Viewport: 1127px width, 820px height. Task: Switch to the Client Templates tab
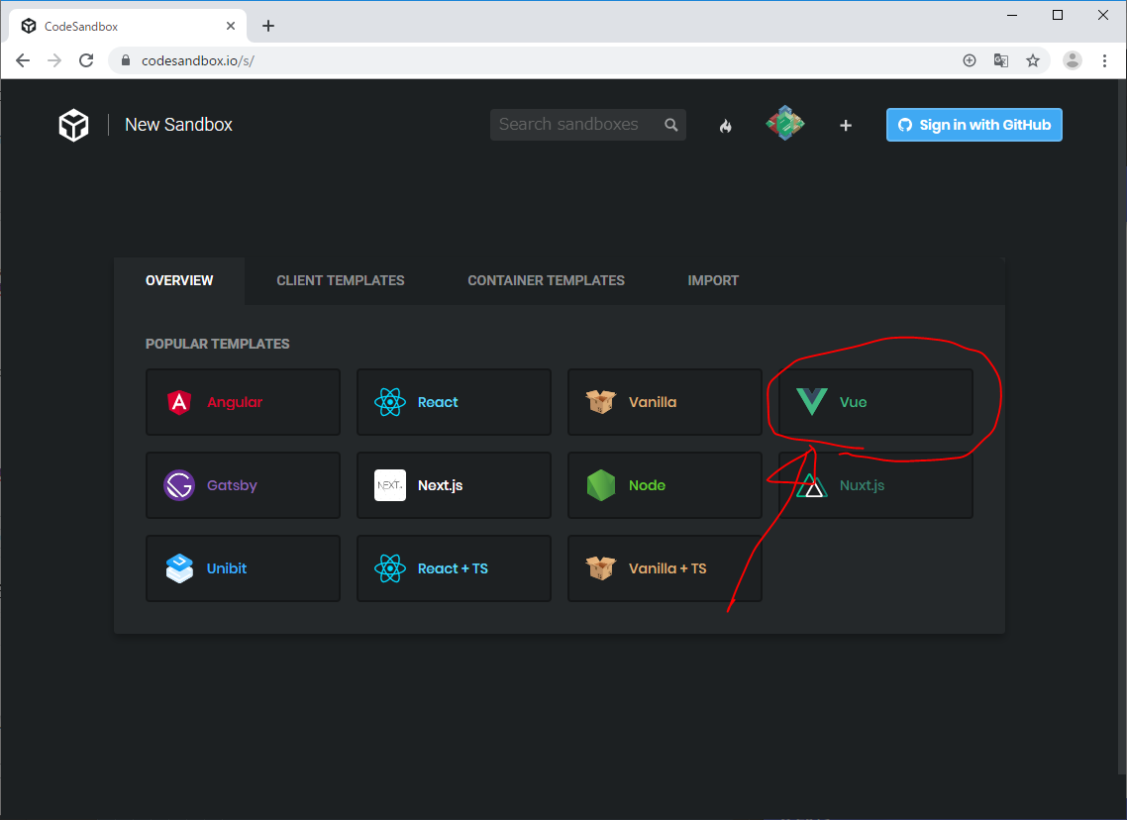click(x=341, y=280)
